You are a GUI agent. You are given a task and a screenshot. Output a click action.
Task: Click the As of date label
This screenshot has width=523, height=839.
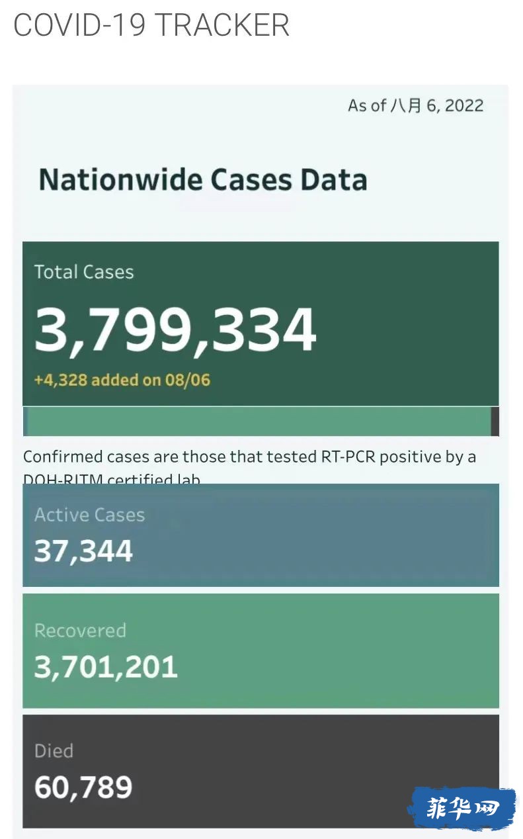click(x=416, y=106)
